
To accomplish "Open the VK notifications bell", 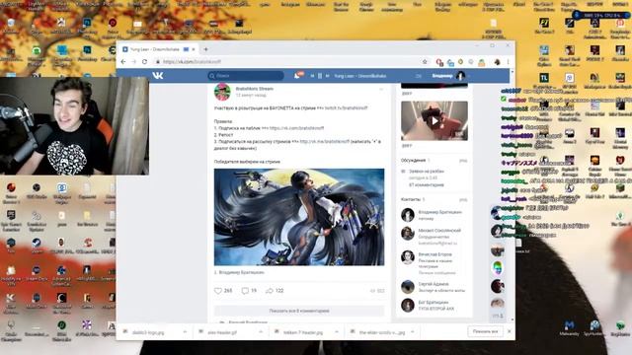I will 297,76.
